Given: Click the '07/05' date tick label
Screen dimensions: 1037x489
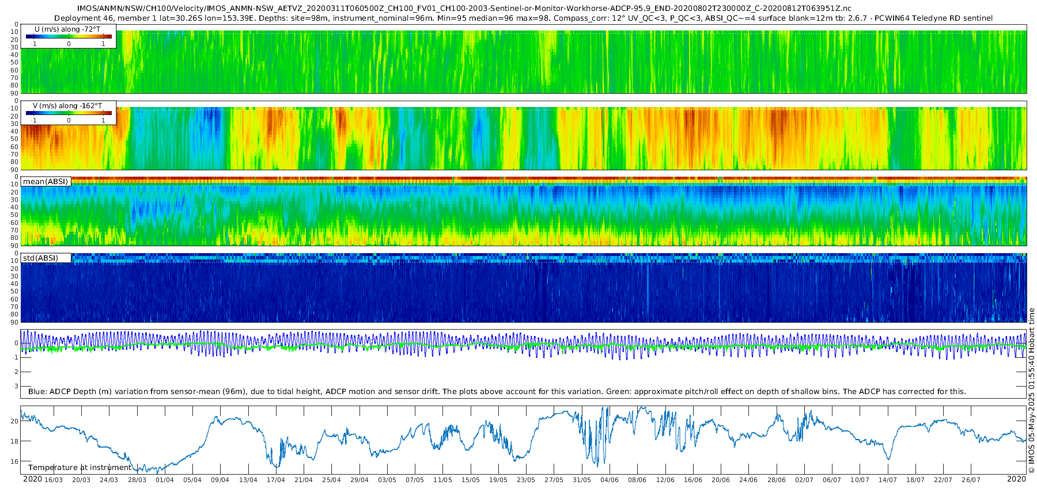Looking at the screenshot, I should (x=415, y=480).
